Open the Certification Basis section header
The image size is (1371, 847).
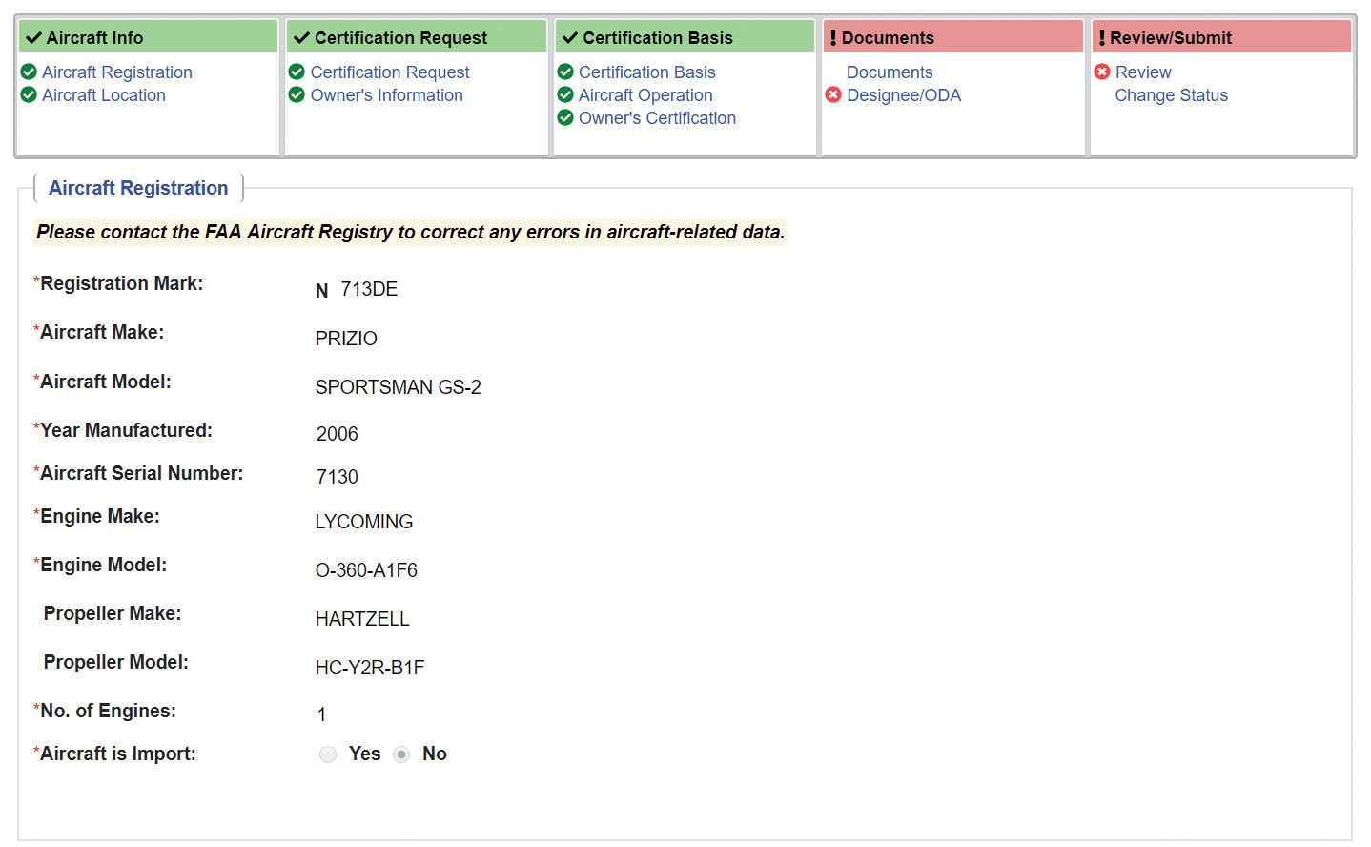[685, 37]
